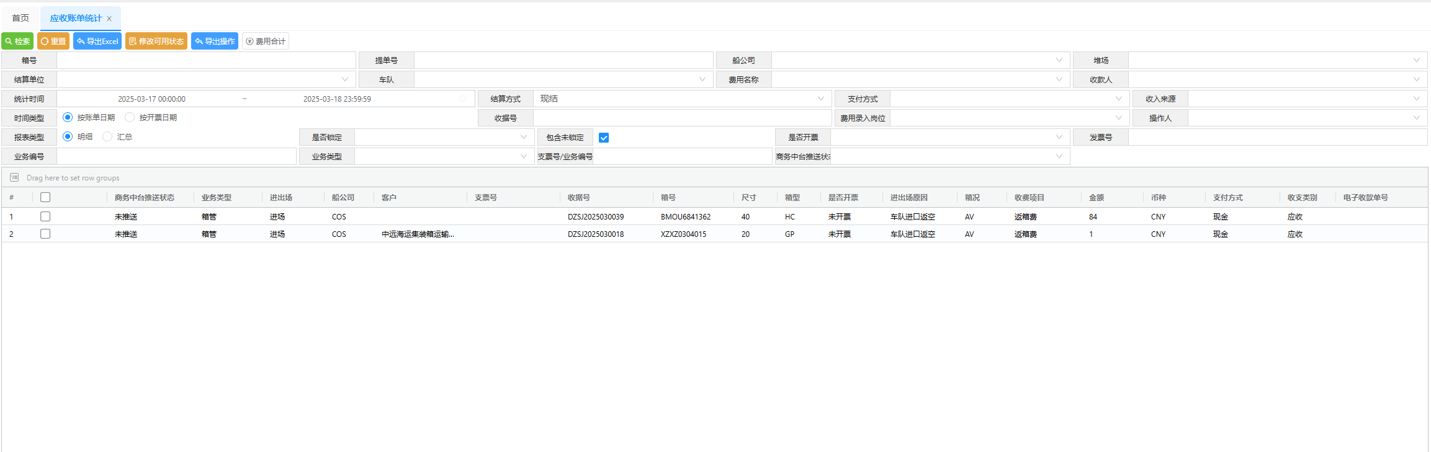
Task: Uncheck the 包含未锁定 checkbox
Action: pyautogui.click(x=604, y=138)
